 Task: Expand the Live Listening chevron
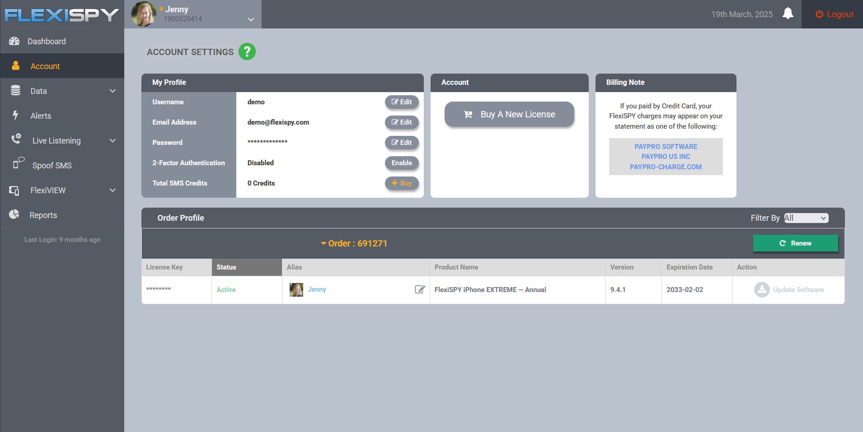(x=113, y=140)
